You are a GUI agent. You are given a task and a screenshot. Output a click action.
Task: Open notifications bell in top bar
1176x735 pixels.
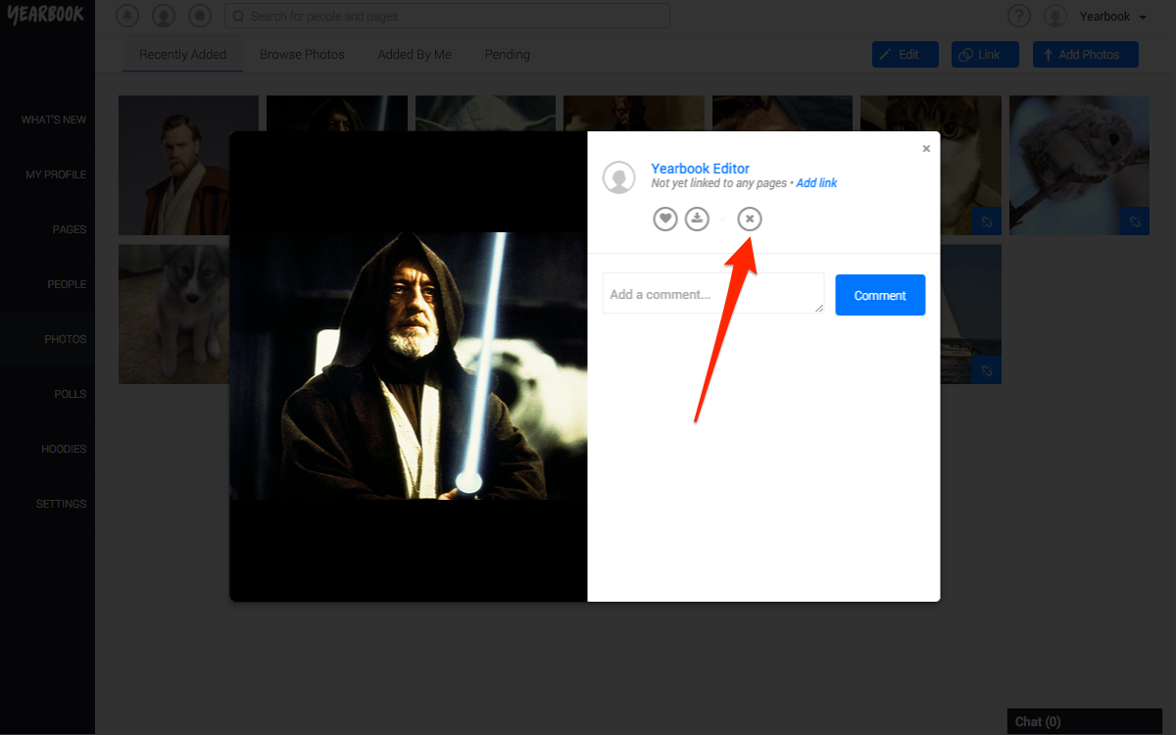(127, 16)
